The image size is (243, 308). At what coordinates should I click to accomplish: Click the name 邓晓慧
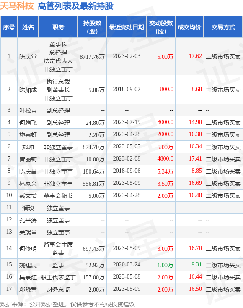coord(28,290)
